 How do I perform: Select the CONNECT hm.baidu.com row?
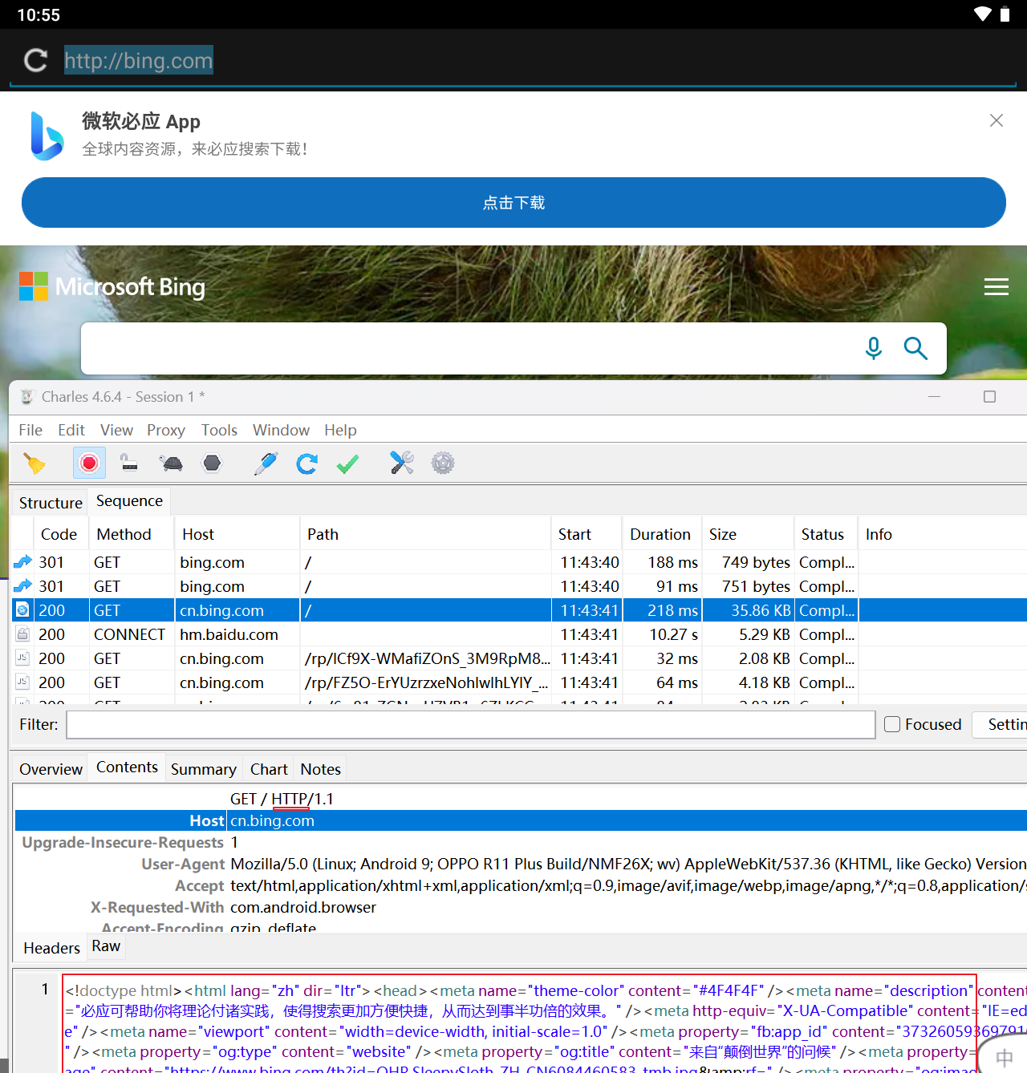[518, 634]
